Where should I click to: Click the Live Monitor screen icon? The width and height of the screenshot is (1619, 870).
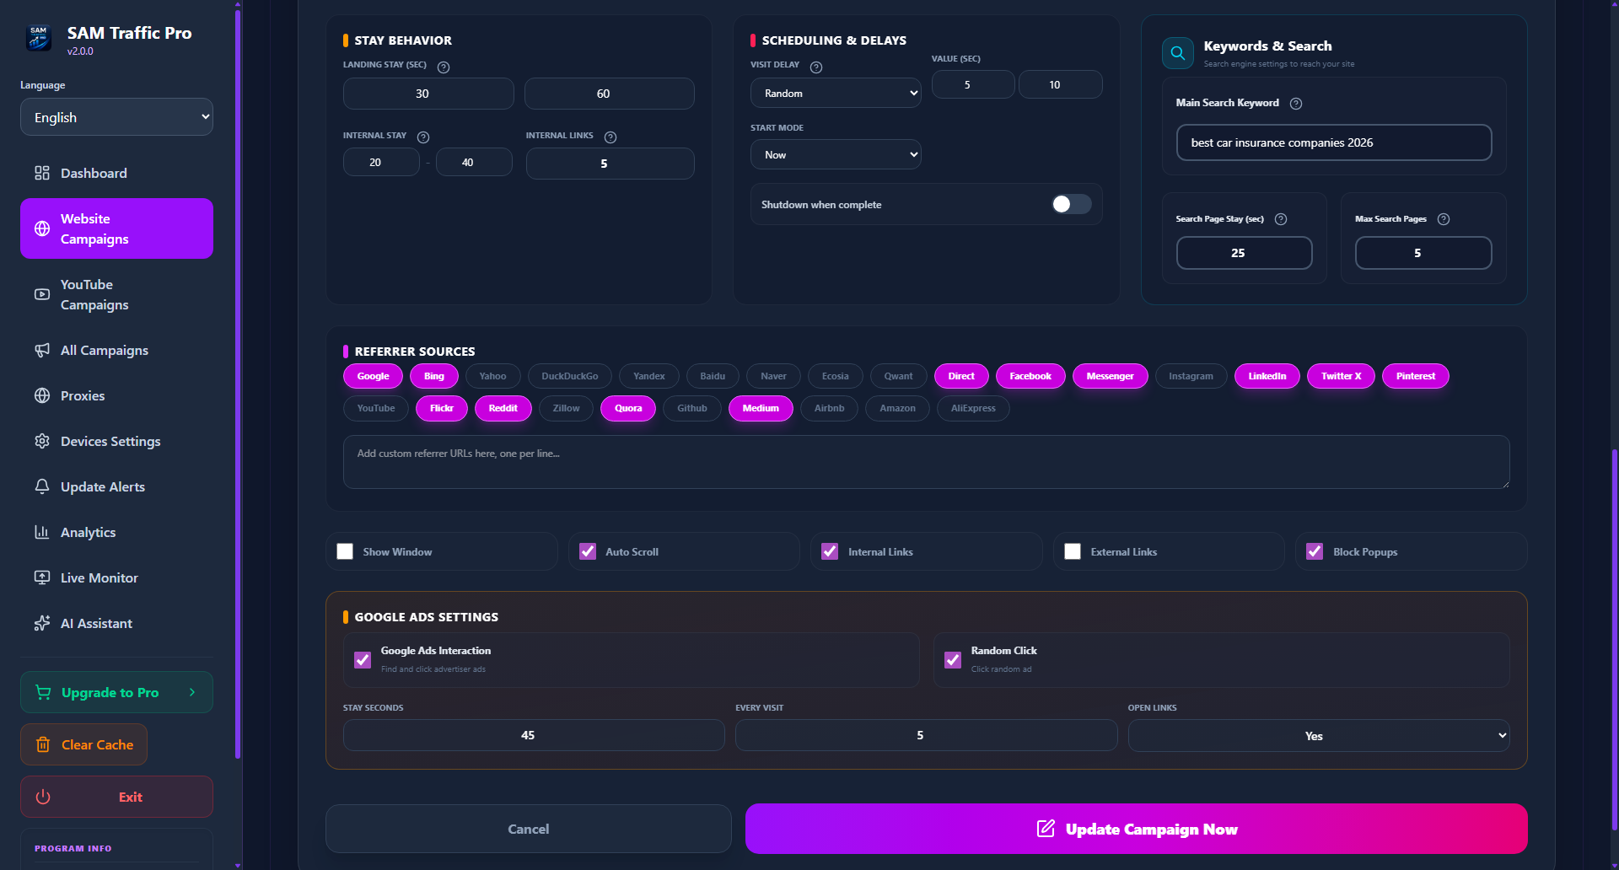(x=42, y=577)
